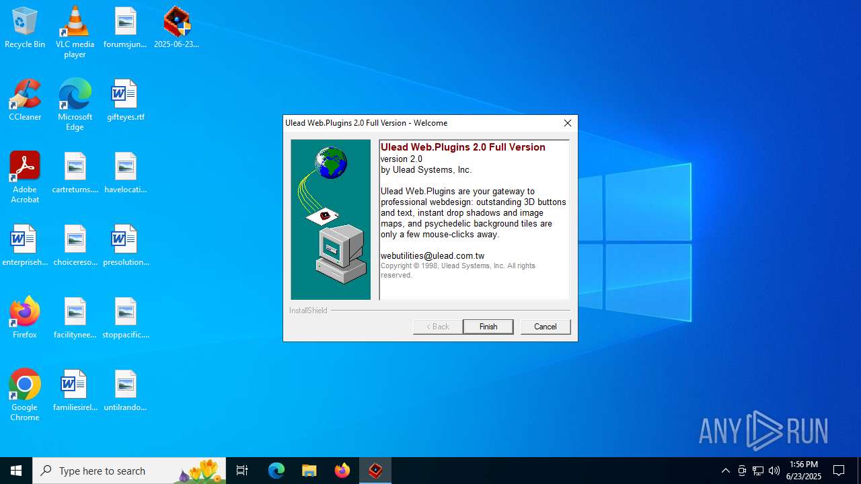Select the havelocati... image file icon
Image resolution: width=861 pixels, height=484 pixels.
[125, 173]
